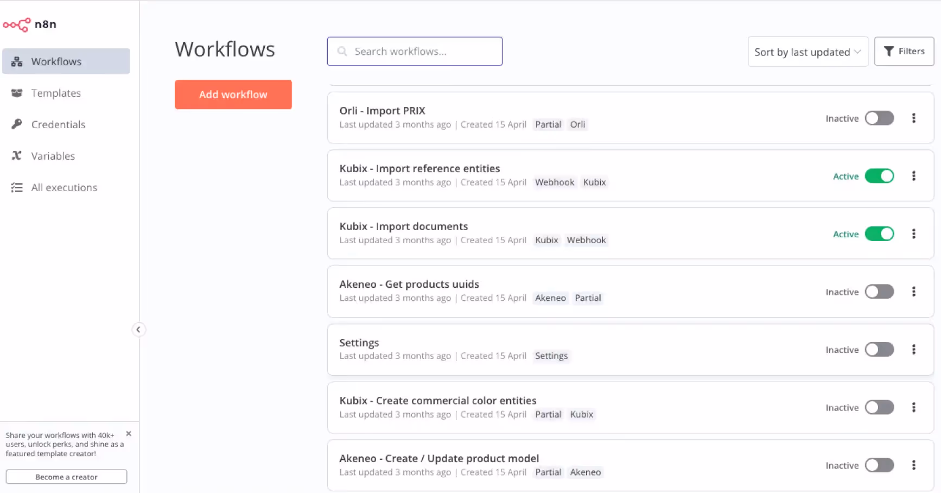Click Akeneo tag on Get products uuids

coord(550,298)
